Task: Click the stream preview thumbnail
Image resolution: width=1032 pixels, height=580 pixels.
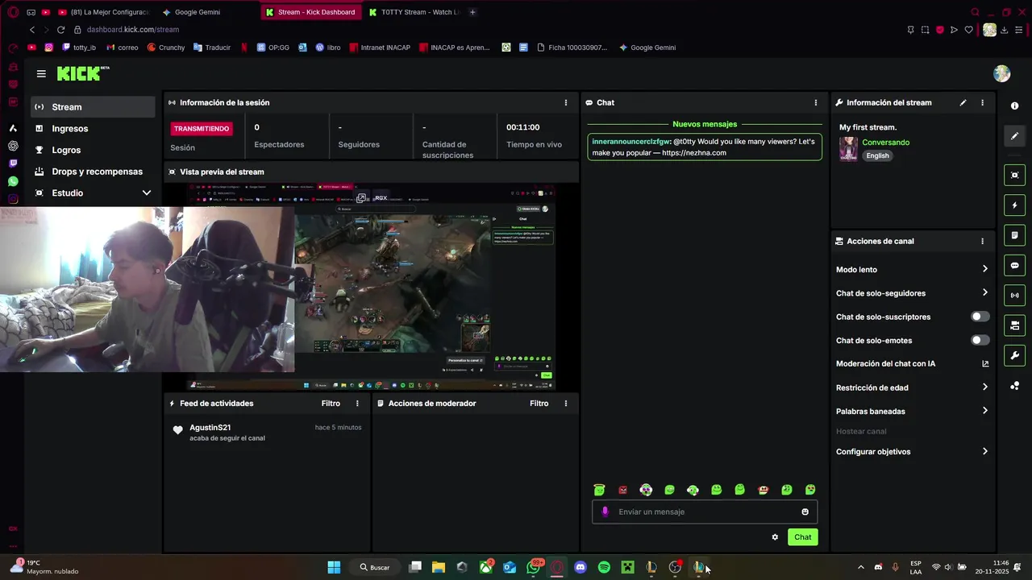Action: point(371,287)
